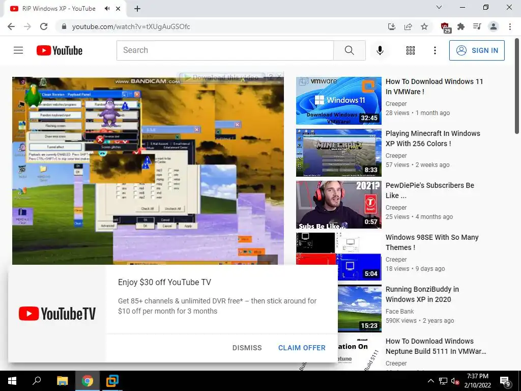
Task: Open Running BonziBuddy video thumbnail
Action: [360, 308]
